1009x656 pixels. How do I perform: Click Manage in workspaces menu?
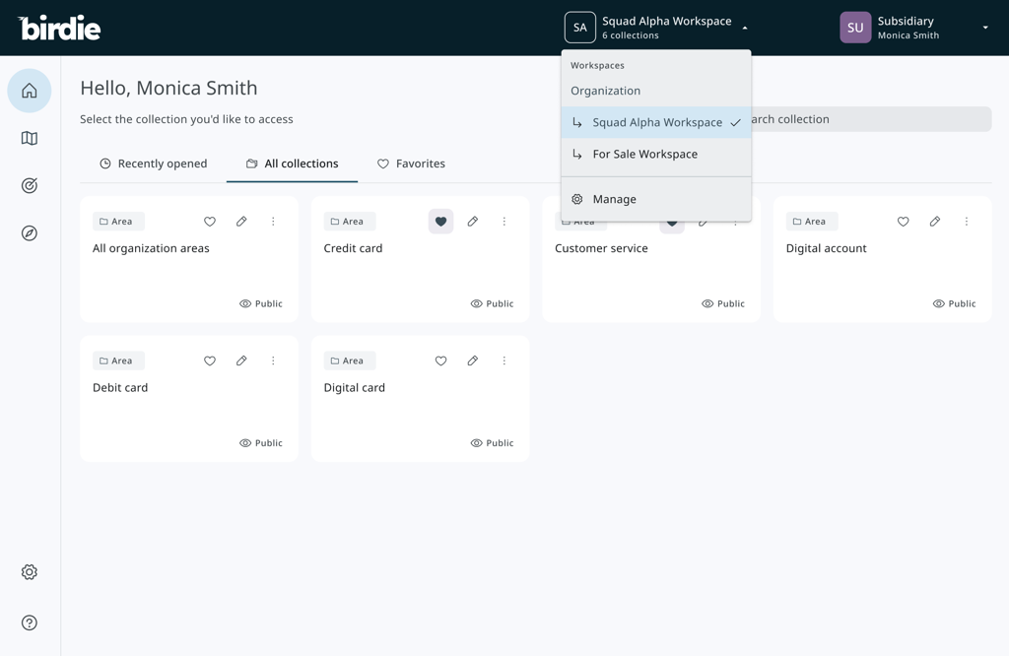coord(614,199)
